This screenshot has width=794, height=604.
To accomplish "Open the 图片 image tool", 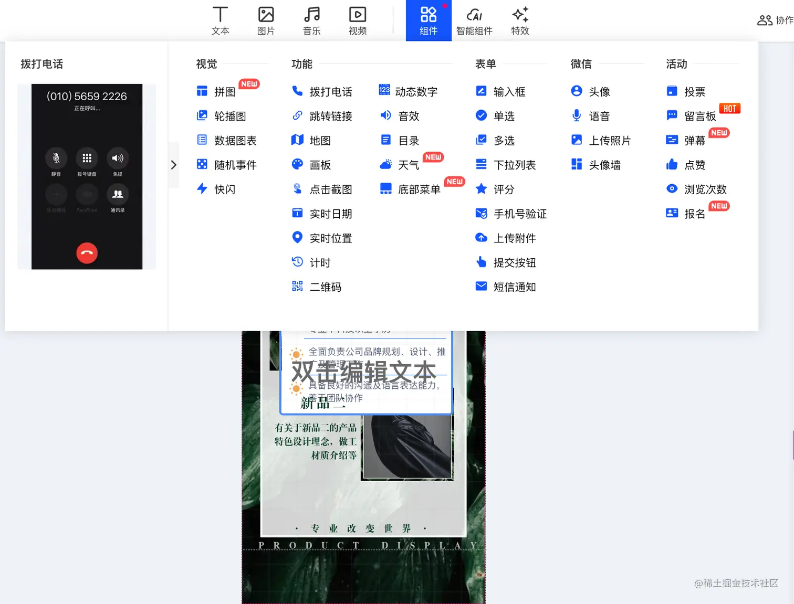I will click(266, 20).
